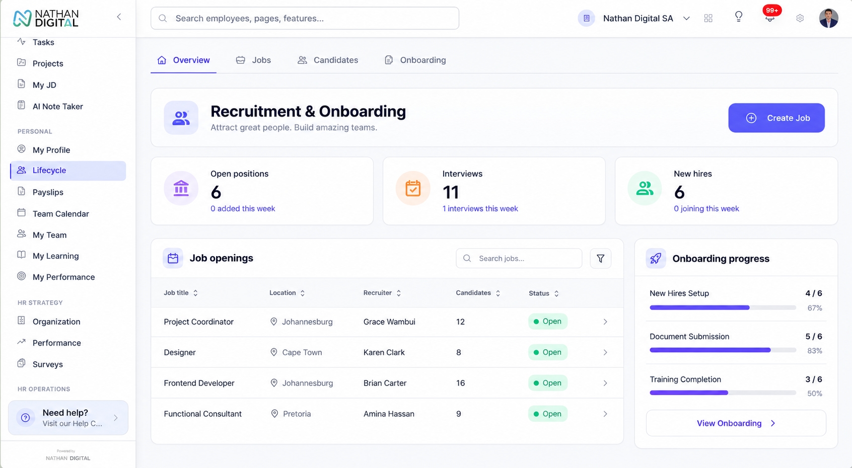Click the AI Note Taker icon
Screen dimensions: 852x468
tap(21, 106)
